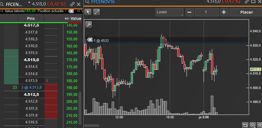Click the +/- Value column header
The height and width of the screenshot is (128, 262).
(73, 18)
